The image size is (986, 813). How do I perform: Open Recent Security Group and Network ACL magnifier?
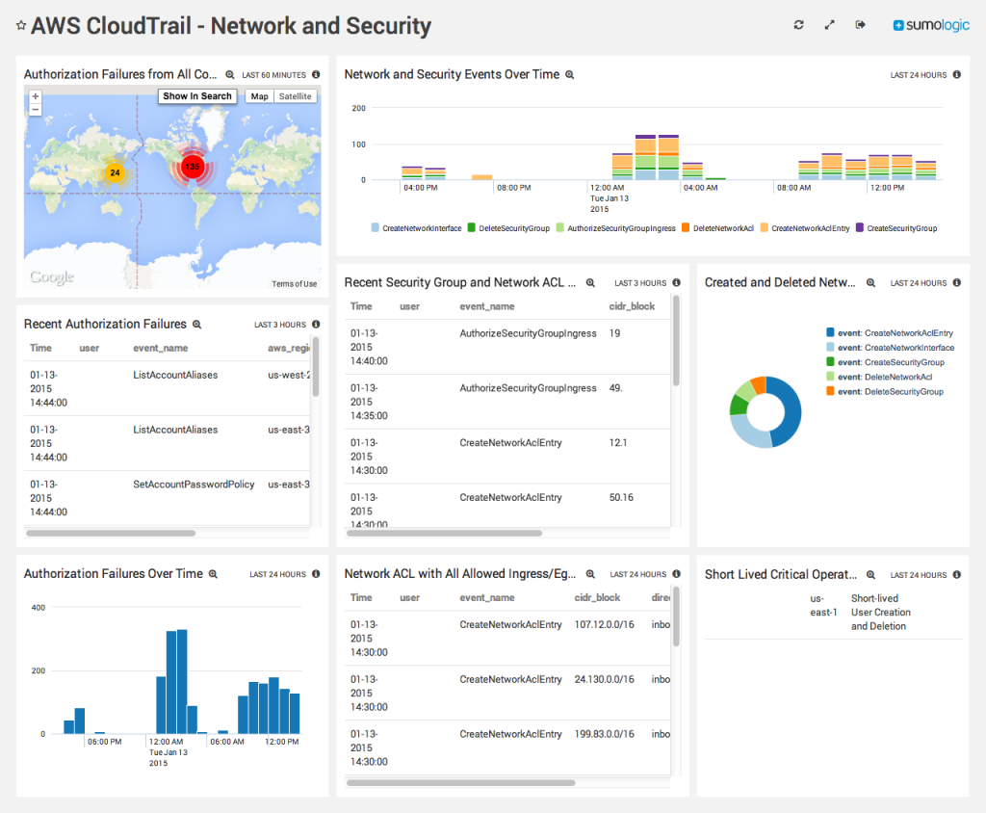[x=590, y=283]
